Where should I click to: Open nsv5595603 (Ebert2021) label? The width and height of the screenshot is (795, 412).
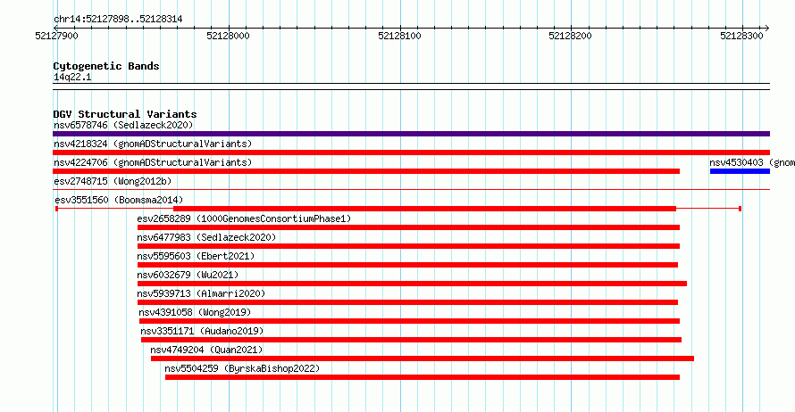point(196,256)
